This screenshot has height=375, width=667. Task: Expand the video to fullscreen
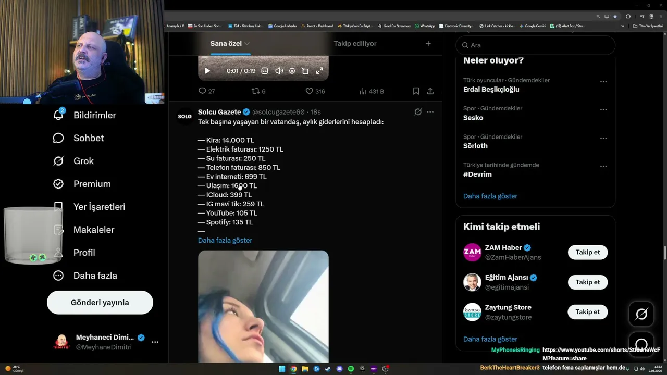pos(319,71)
